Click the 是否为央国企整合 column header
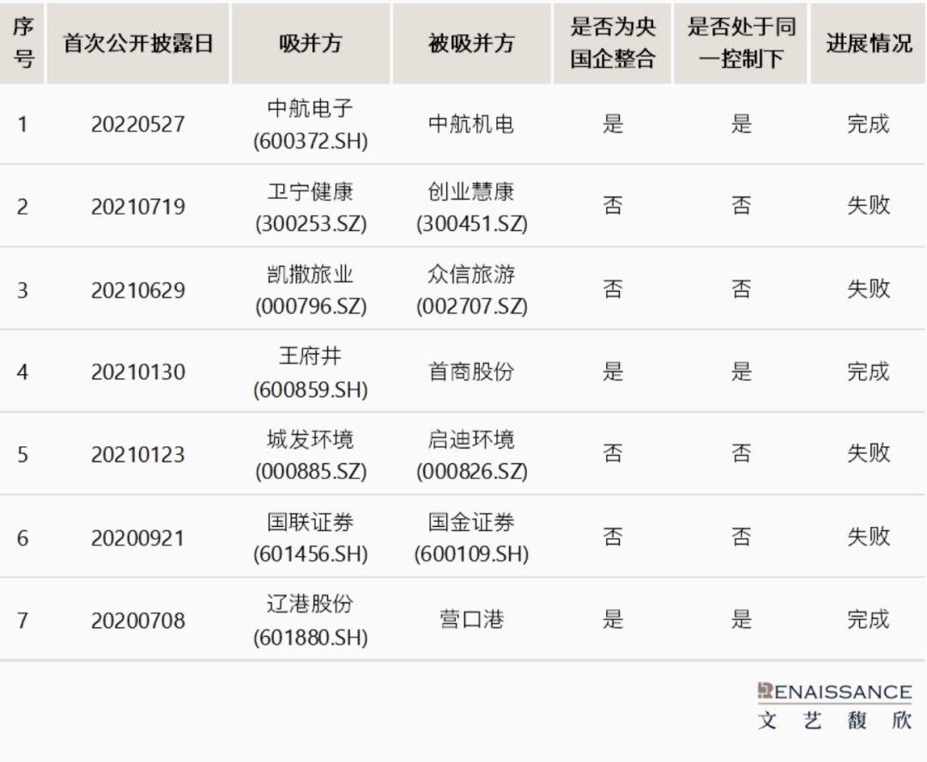This screenshot has width=927, height=762. click(613, 43)
